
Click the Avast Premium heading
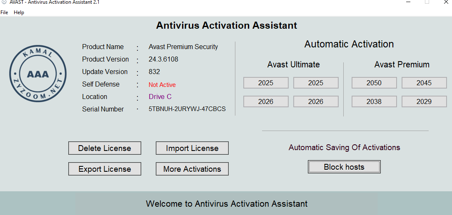tap(402, 64)
